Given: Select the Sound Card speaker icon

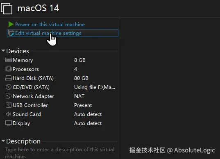Looking at the screenshot, I should (x=9, y=114).
